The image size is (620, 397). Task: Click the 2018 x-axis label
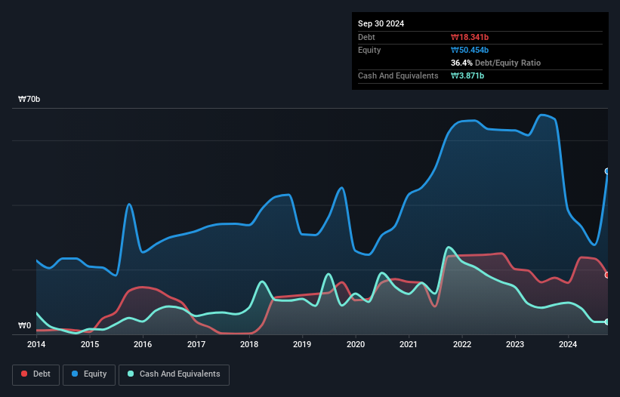[x=249, y=344]
